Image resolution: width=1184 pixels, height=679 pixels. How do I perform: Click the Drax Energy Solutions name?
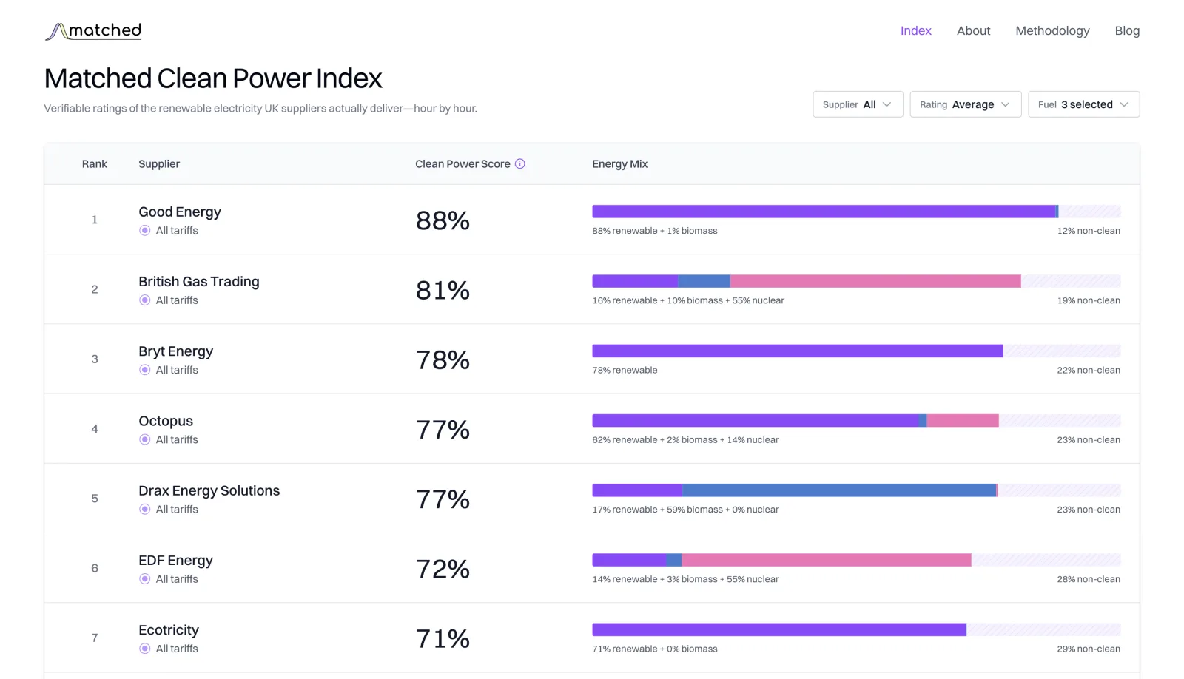click(209, 490)
